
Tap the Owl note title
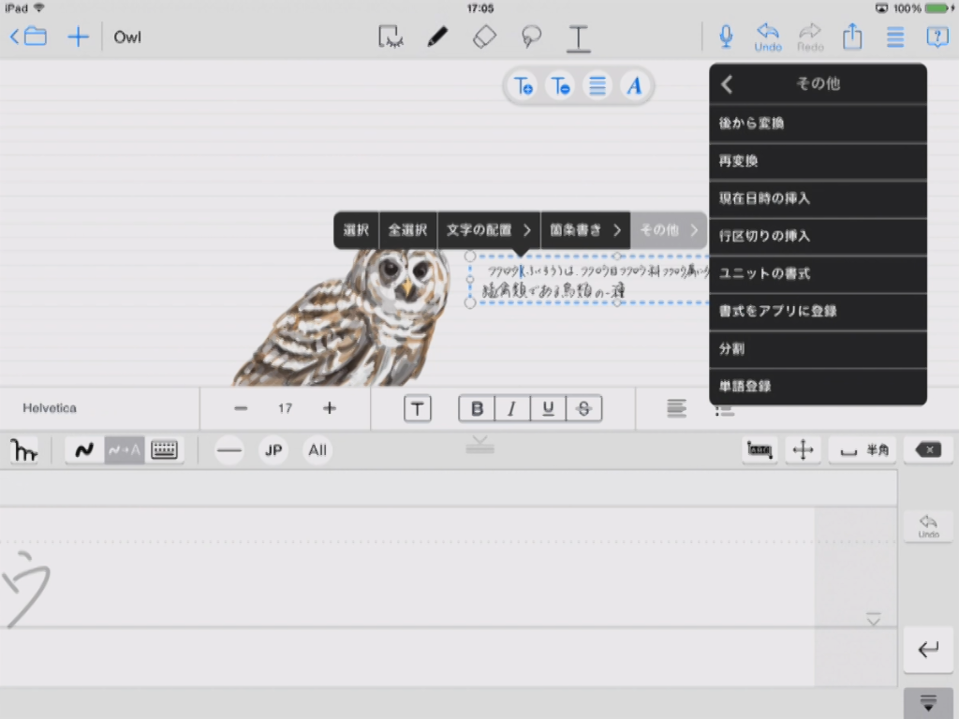pos(127,37)
